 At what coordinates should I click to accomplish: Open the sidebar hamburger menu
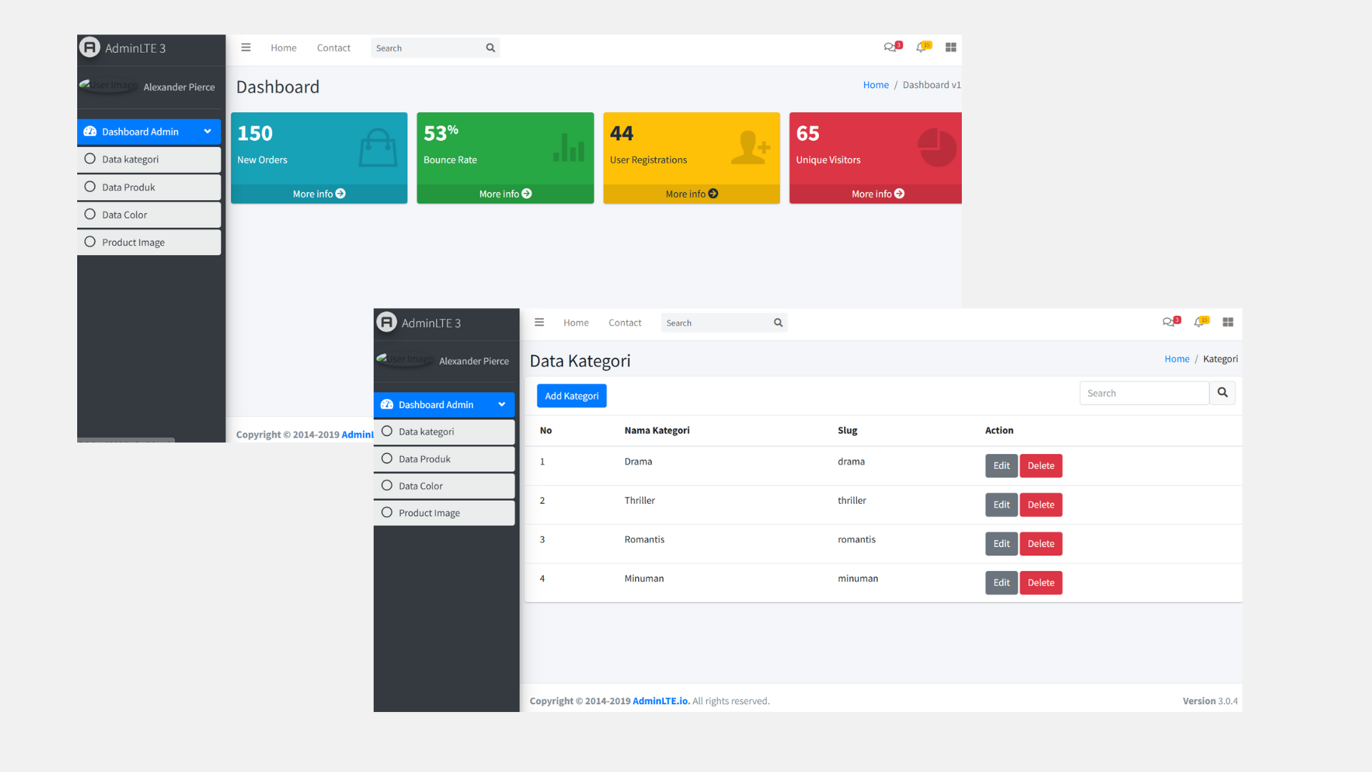246,47
